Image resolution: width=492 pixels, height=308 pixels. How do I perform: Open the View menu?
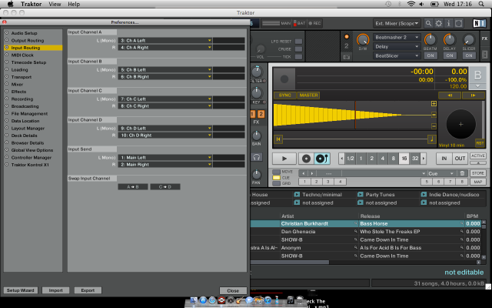(55, 4)
